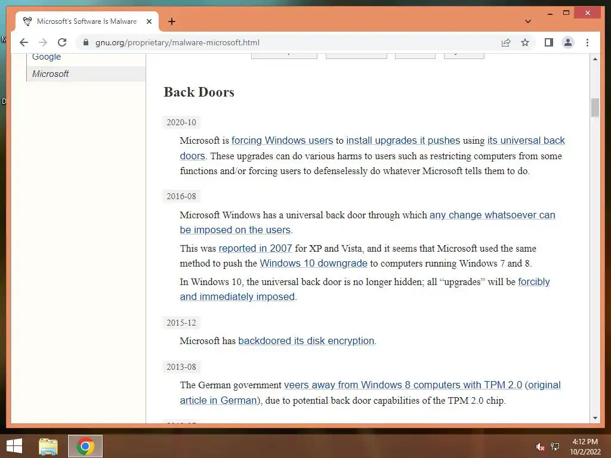Bookmark this page with the star icon
The height and width of the screenshot is (458, 611).
click(x=525, y=42)
